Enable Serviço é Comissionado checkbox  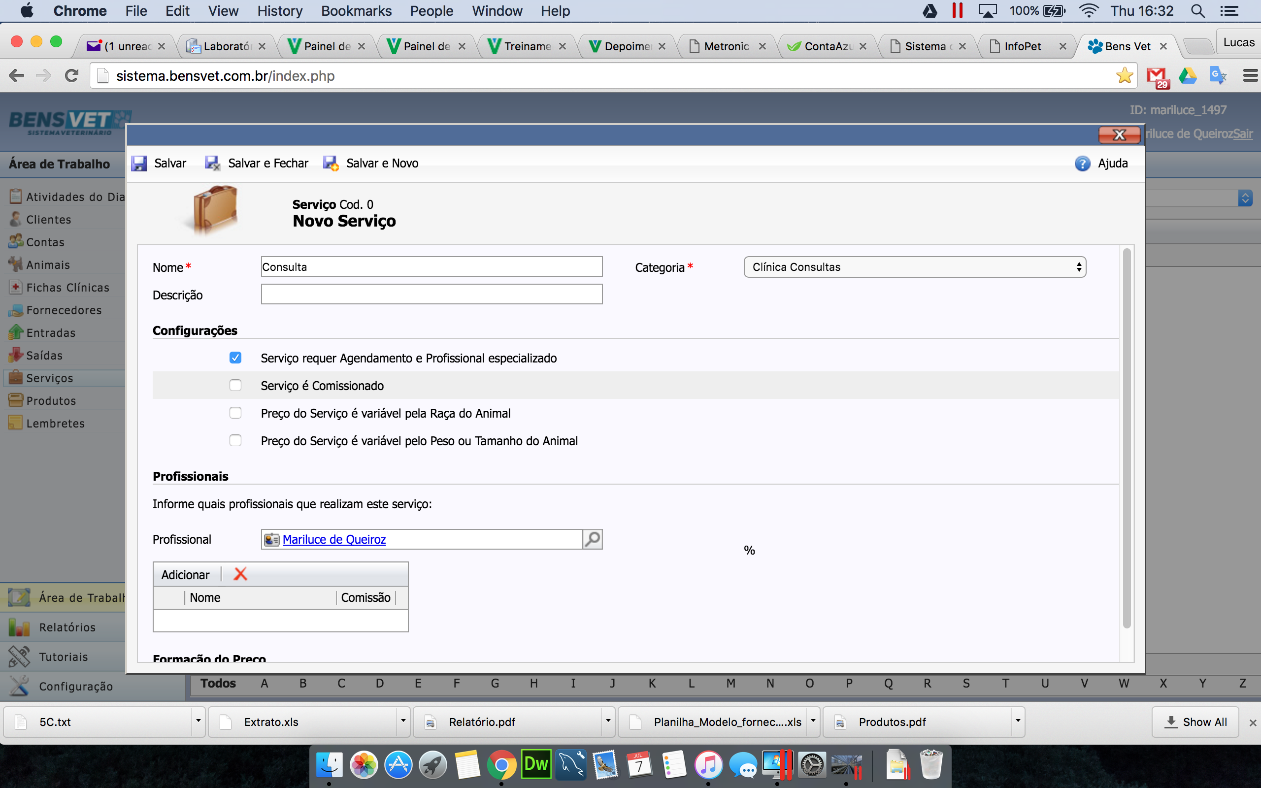point(235,385)
